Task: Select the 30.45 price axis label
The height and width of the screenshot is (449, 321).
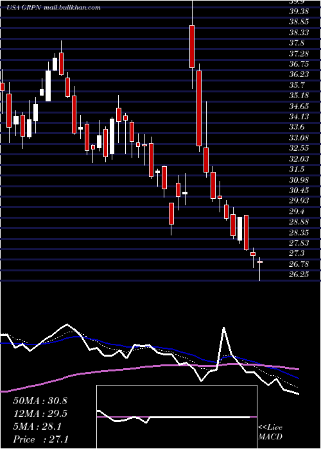Action: 299,190
